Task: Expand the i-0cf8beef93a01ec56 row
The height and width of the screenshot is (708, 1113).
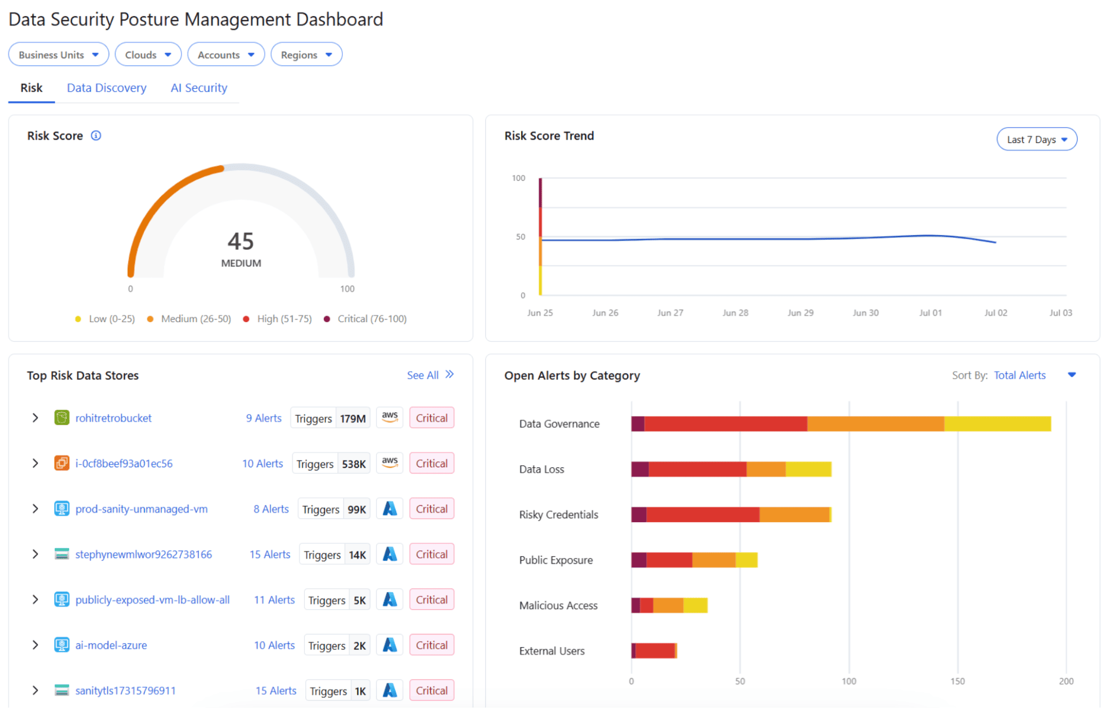Action: pyautogui.click(x=35, y=463)
